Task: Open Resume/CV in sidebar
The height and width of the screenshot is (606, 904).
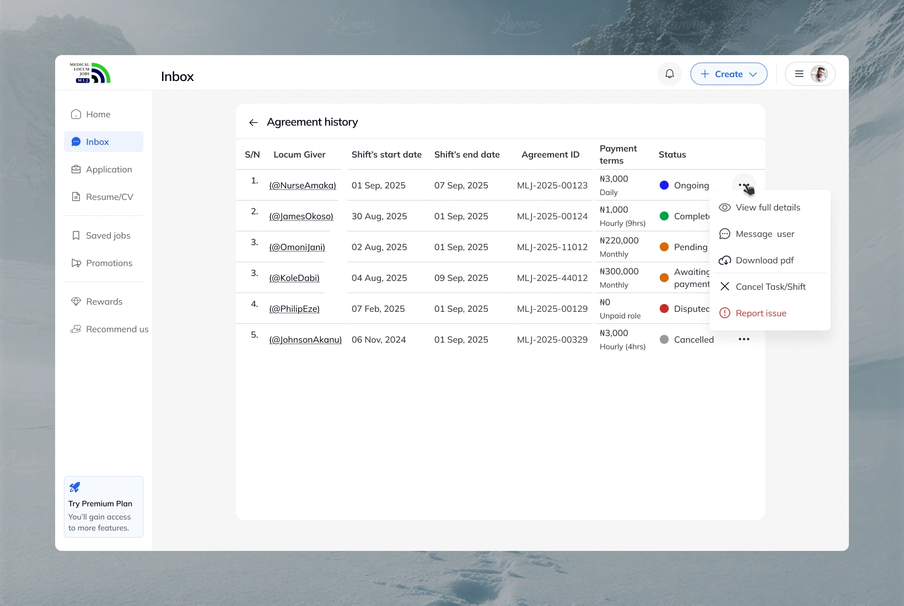Action: click(104, 197)
